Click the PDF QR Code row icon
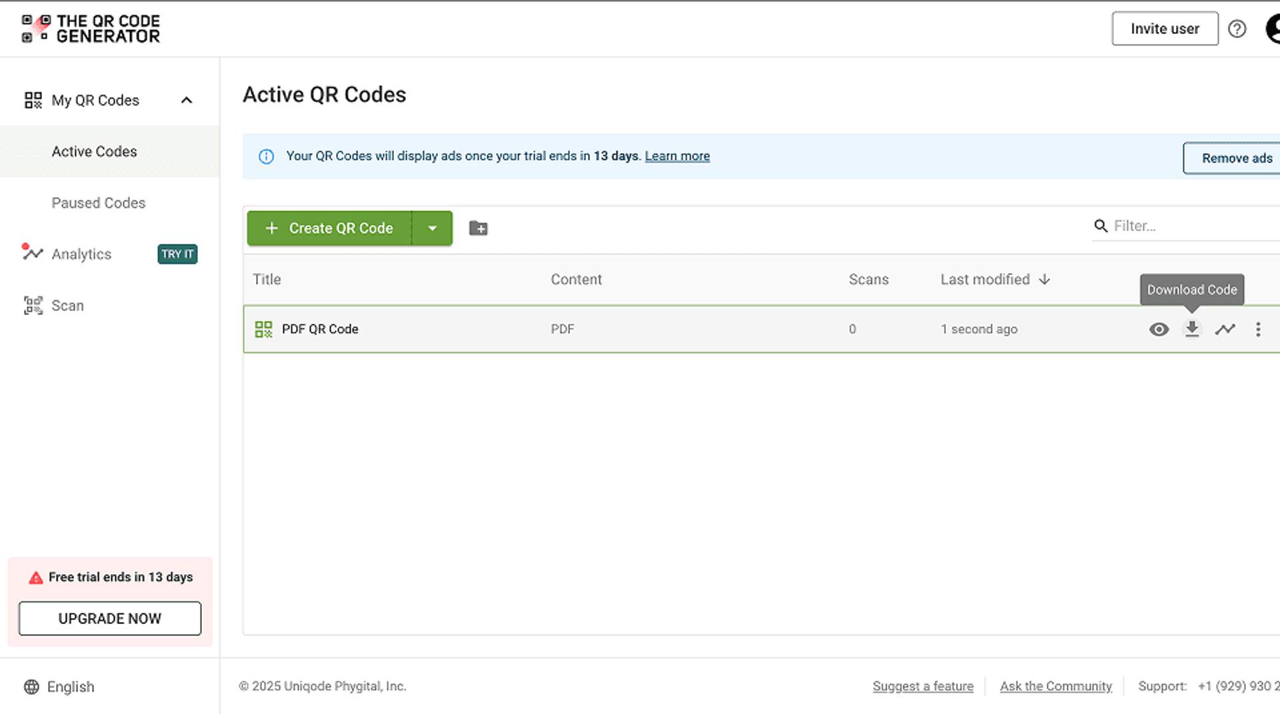This screenshot has height=714, width=1280. [264, 329]
